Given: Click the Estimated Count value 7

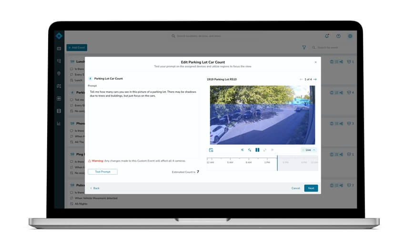Looking at the screenshot, I should [198, 172].
